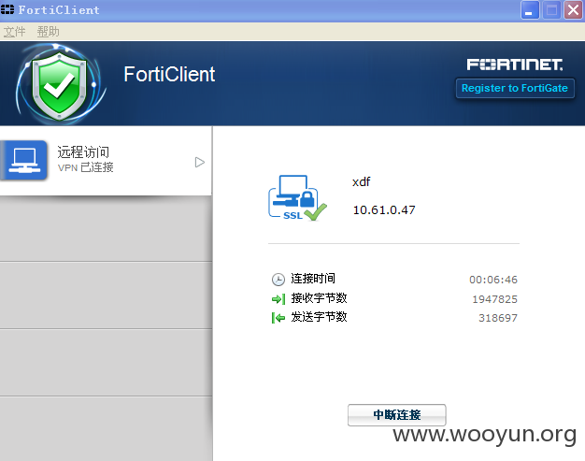Click the SSL VPN connection icon
The image size is (585, 461).
(297, 198)
